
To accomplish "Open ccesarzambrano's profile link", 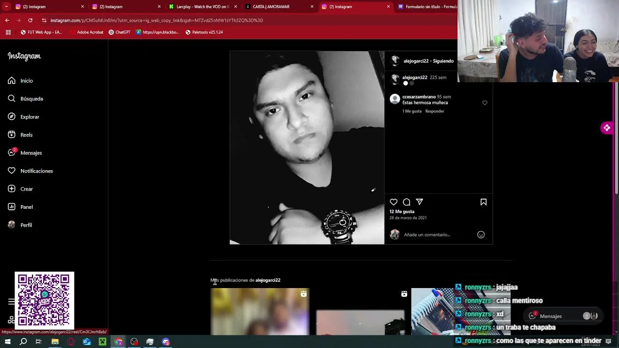I will tap(419, 97).
